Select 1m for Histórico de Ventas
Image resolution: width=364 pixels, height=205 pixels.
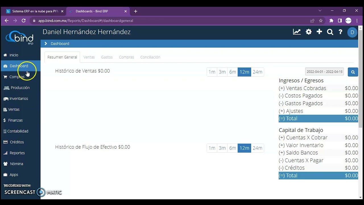(212, 72)
